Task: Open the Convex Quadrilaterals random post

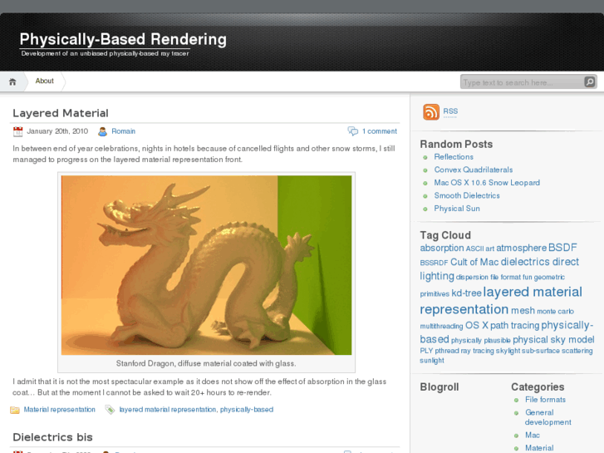Action: pyautogui.click(x=474, y=170)
